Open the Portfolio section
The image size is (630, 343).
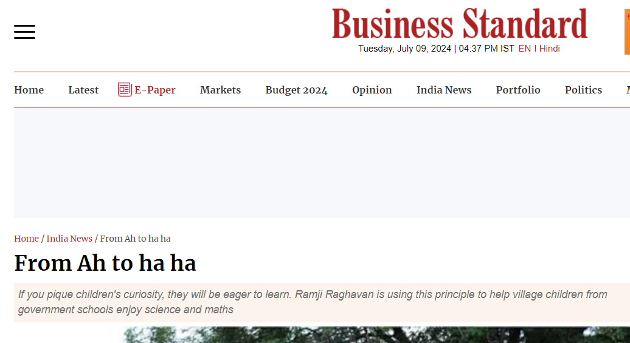tap(518, 90)
